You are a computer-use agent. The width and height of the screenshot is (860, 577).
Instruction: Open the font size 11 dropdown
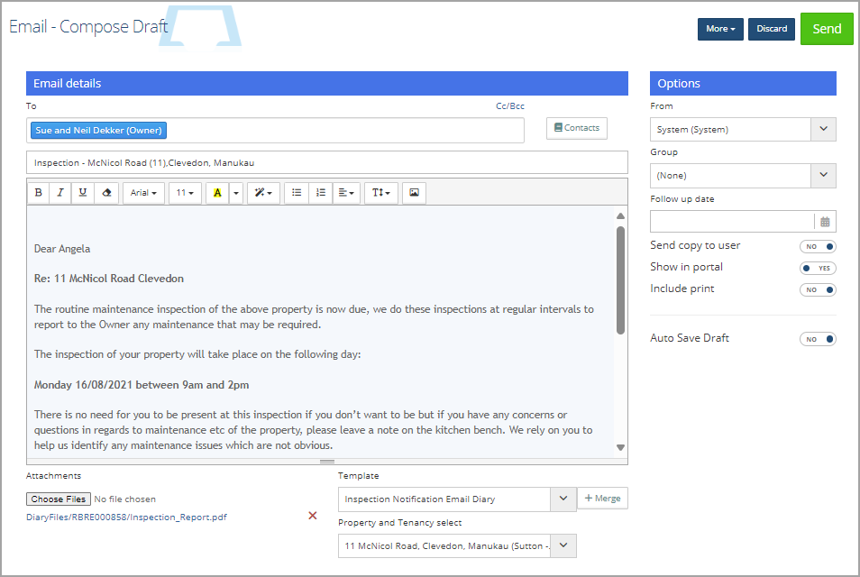click(185, 193)
